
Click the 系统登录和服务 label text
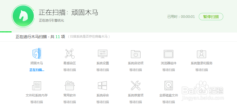point(201,63)
